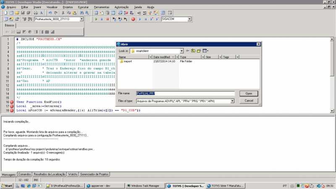
Task: Remove the breakpoint on line 18
Action: 12,110
